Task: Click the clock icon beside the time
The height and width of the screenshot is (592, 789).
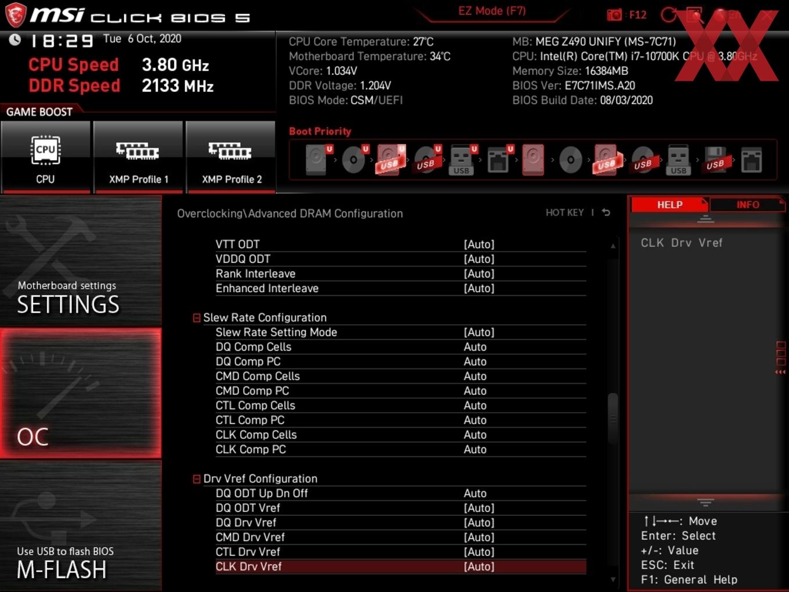Action: (15, 39)
